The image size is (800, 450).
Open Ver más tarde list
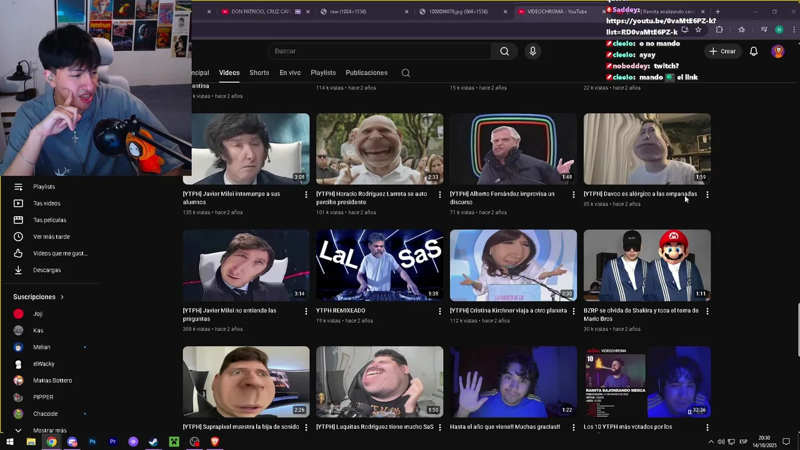(x=50, y=237)
